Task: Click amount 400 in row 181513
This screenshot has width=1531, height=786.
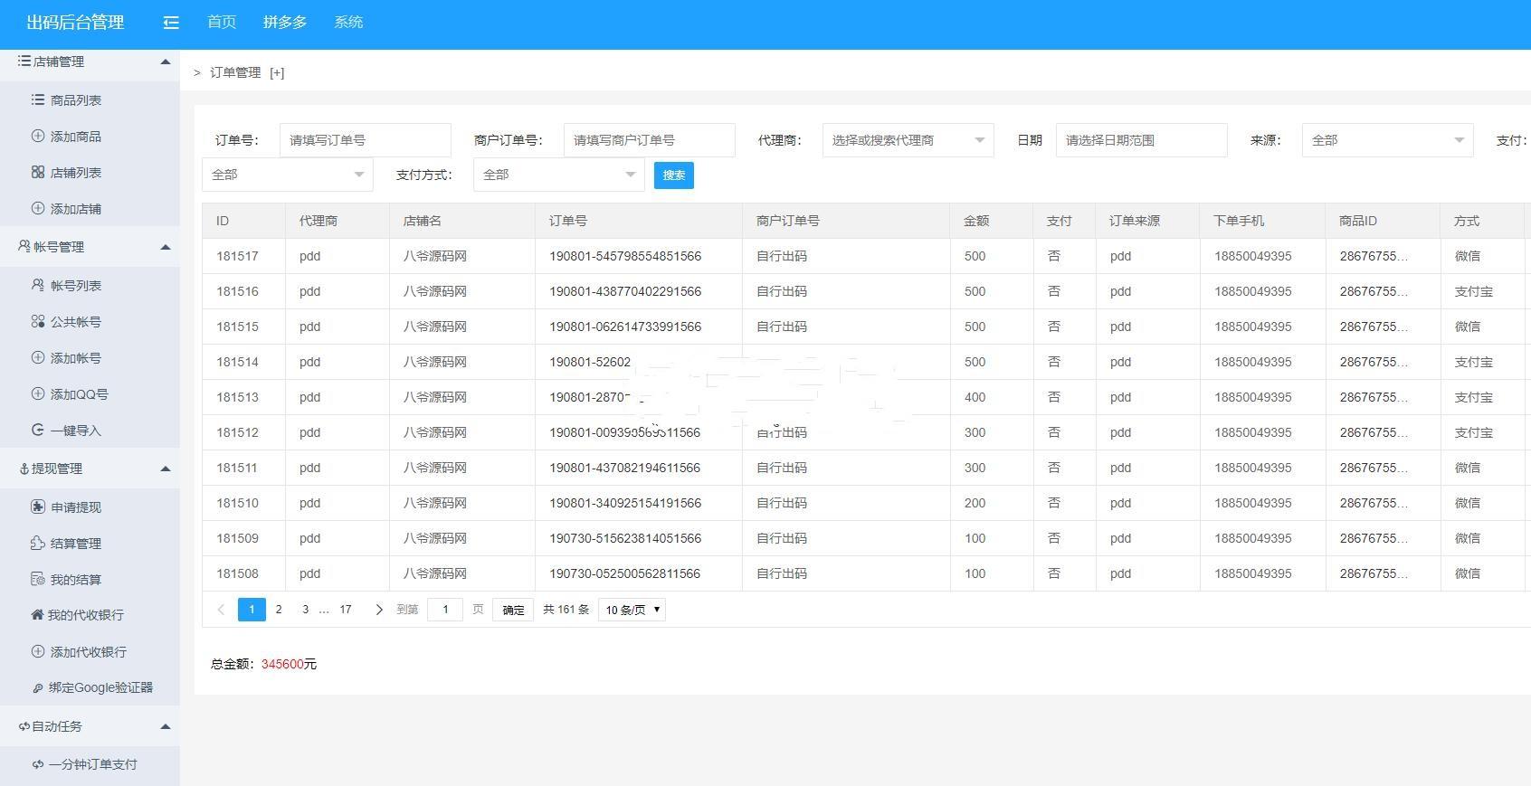Action: (975, 398)
